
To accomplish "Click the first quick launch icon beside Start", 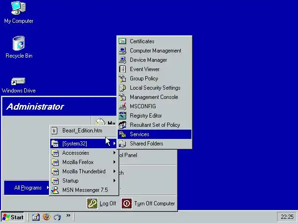I will (36, 217).
